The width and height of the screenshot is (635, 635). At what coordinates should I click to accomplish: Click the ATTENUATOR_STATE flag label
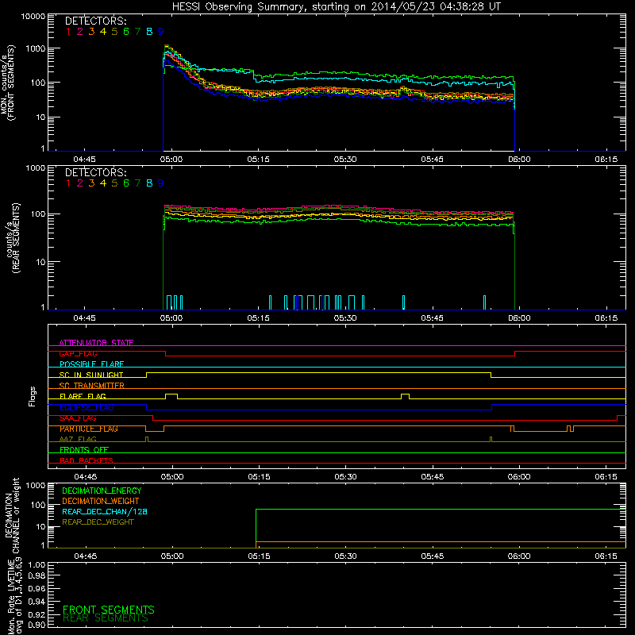(96, 343)
